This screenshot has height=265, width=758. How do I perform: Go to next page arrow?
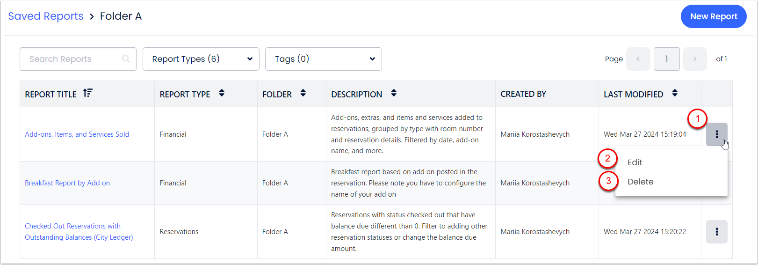[694, 59]
